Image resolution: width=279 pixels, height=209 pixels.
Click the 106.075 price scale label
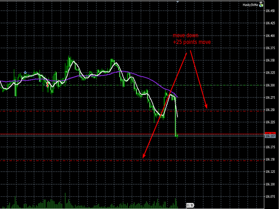270,196
